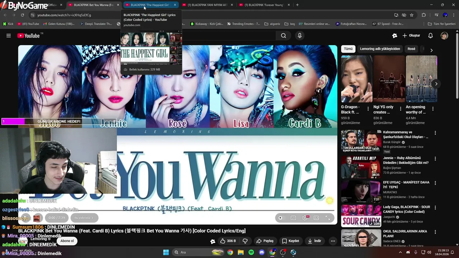Screen dimensions: 459x258
Task: Switch to the BLACKPINK FANI MIYIM tab
Action: pyautogui.click(x=207, y=5)
